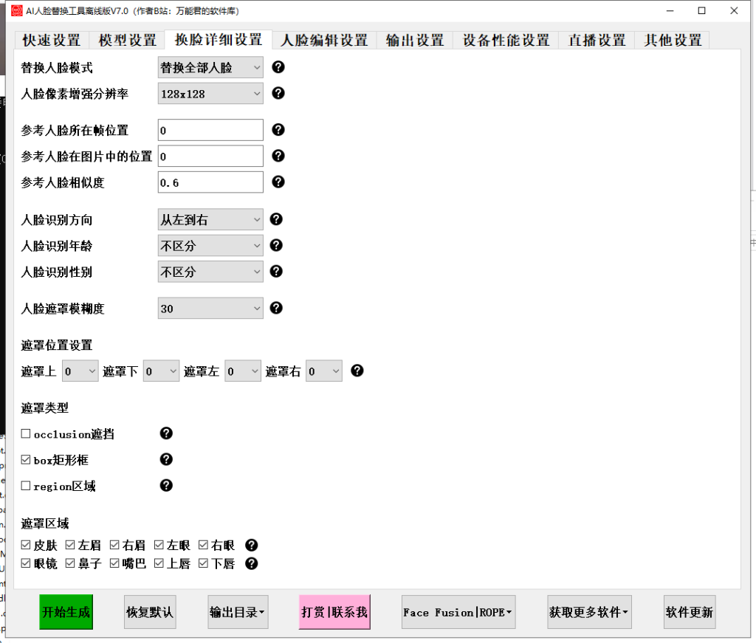Show help for region区域 option
Viewport: 756px width, 643px height.
point(166,485)
